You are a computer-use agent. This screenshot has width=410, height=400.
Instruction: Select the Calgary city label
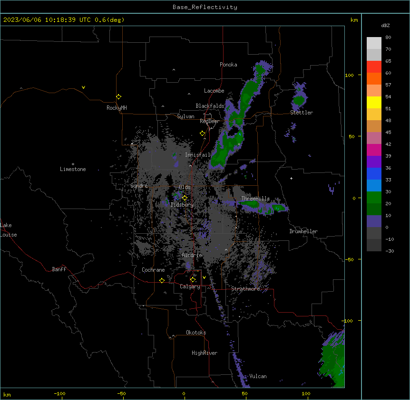pyautogui.click(x=190, y=286)
